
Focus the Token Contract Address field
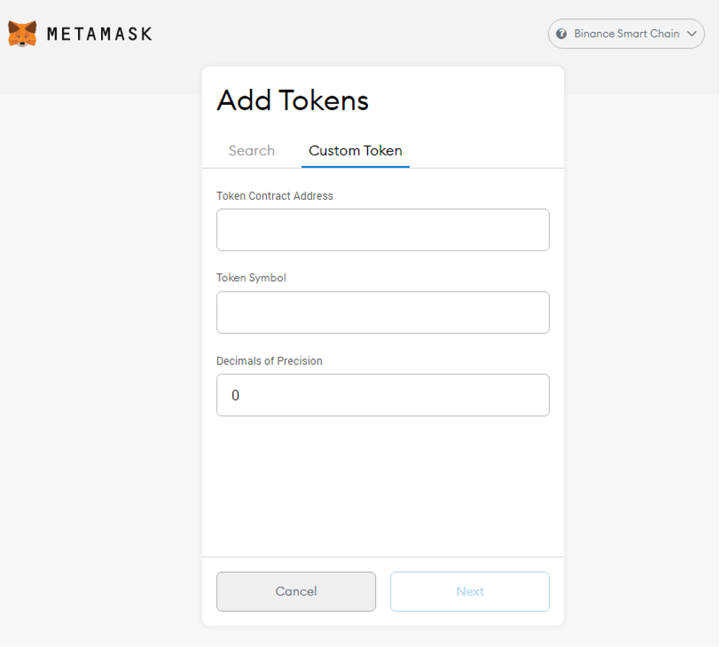click(383, 230)
